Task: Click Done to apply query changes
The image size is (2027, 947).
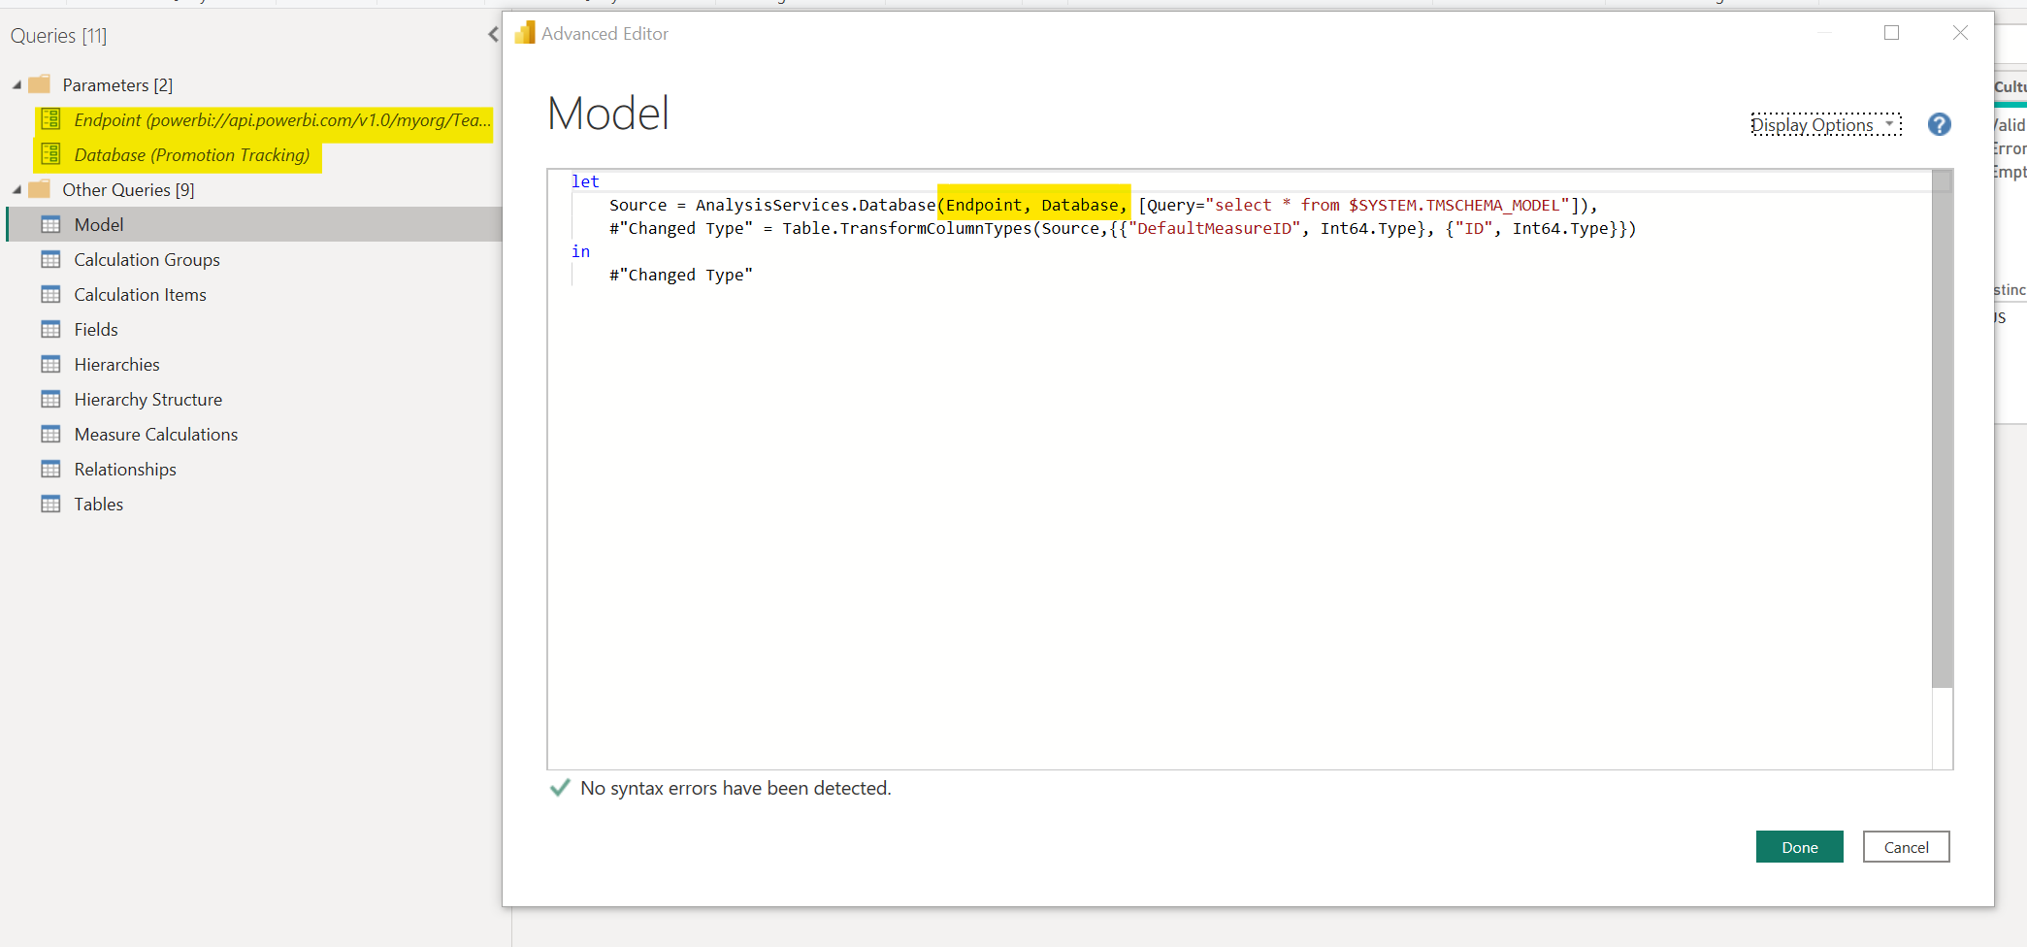Action: (1799, 847)
